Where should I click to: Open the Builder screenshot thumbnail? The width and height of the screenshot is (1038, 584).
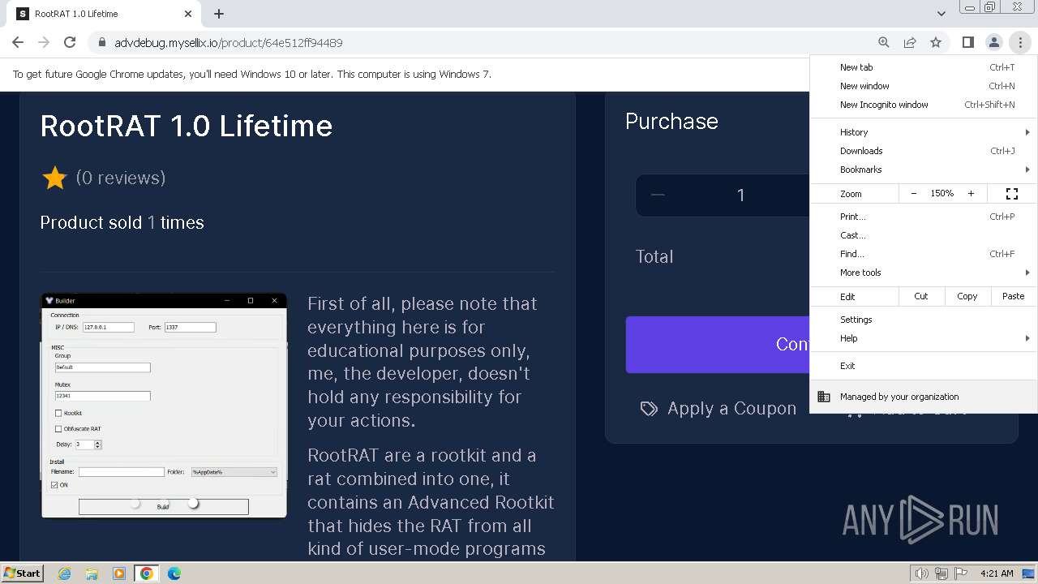164,405
